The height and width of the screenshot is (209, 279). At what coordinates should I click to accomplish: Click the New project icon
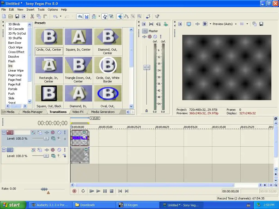click(x=4, y=16)
